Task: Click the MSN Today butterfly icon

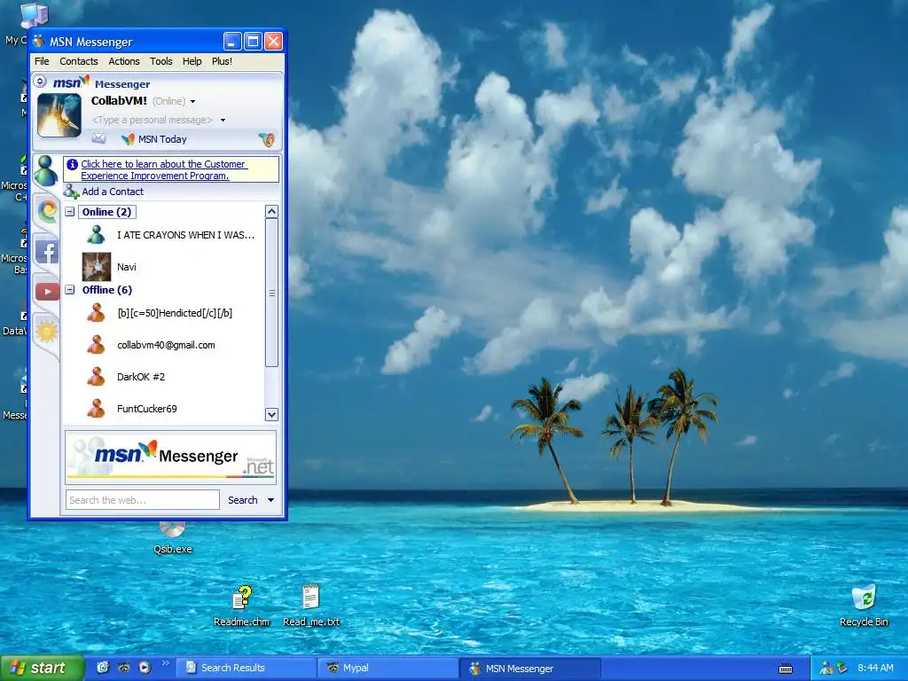Action: click(x=128, y=139)
